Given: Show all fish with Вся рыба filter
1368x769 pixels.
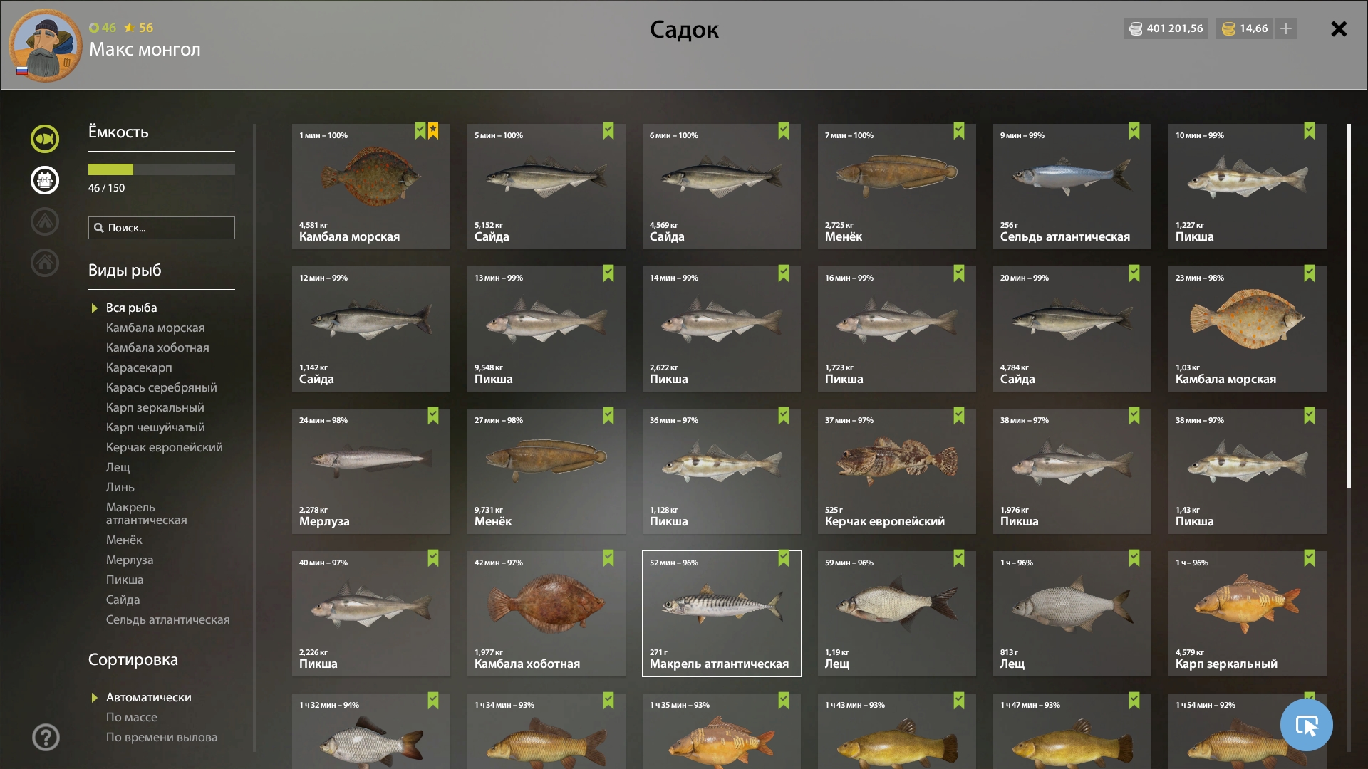Looking at the screenshot, I should [131, 308].
